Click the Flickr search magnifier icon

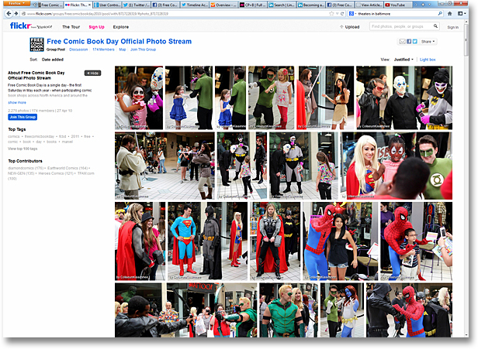[x=435, y=26]
